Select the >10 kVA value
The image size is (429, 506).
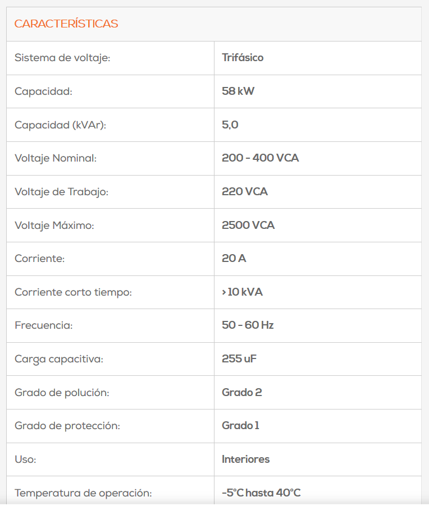point(242,292)
